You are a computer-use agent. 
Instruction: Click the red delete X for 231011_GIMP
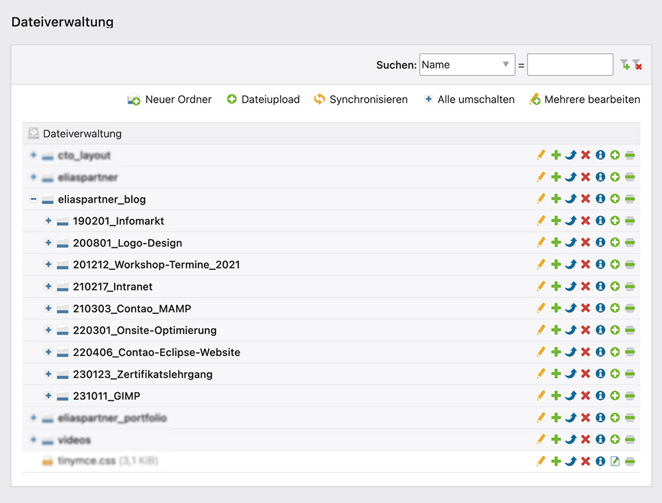pos(585,396)
